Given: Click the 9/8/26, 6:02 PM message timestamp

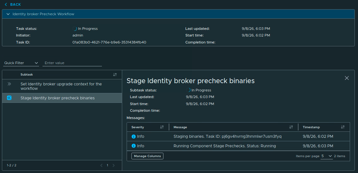Looking at the screenshot, I should pos(318,136).
